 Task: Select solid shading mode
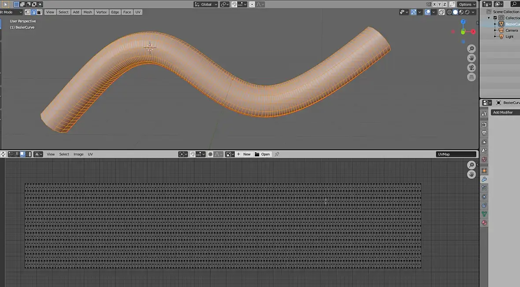455,12
